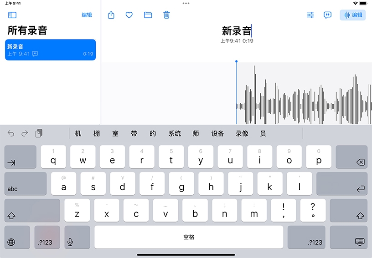This screenshot has height=258, width=372.
Task: Hide the keyboard with dismiss key
Action: (360, 241)
